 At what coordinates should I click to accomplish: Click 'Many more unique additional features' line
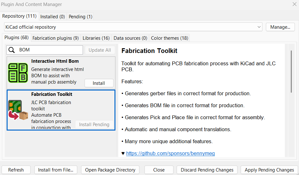tap(167, 142)
